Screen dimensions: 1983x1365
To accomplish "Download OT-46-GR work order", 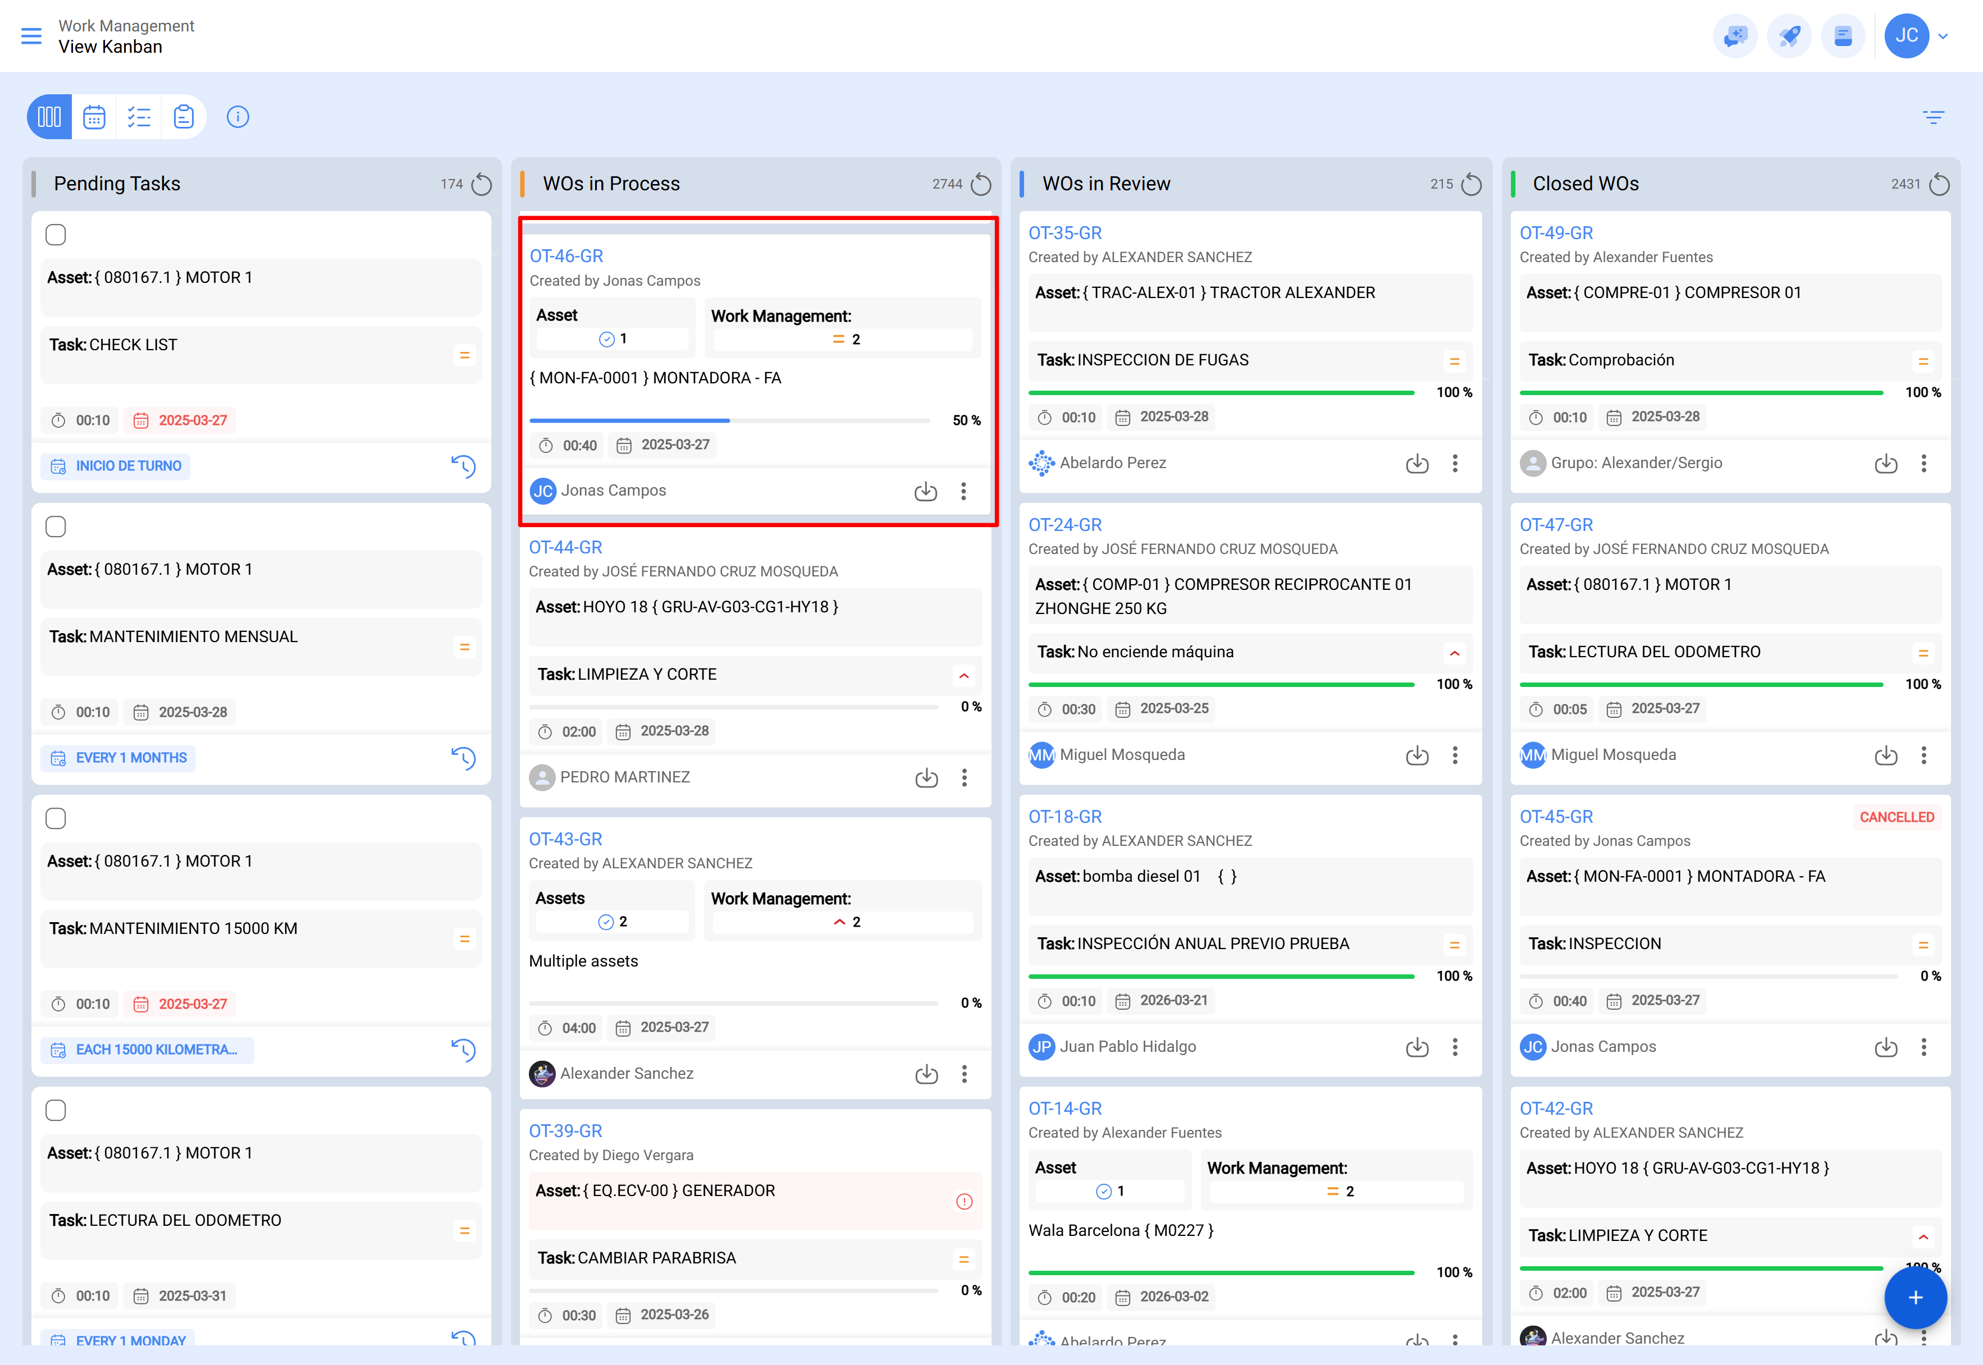I will coord(926,491).
